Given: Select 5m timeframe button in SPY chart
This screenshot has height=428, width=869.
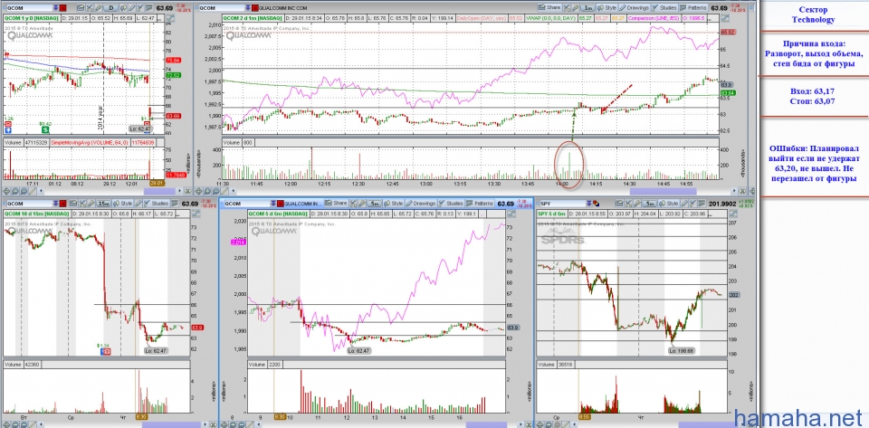Looking at the screenshot, I should [650, 204].
